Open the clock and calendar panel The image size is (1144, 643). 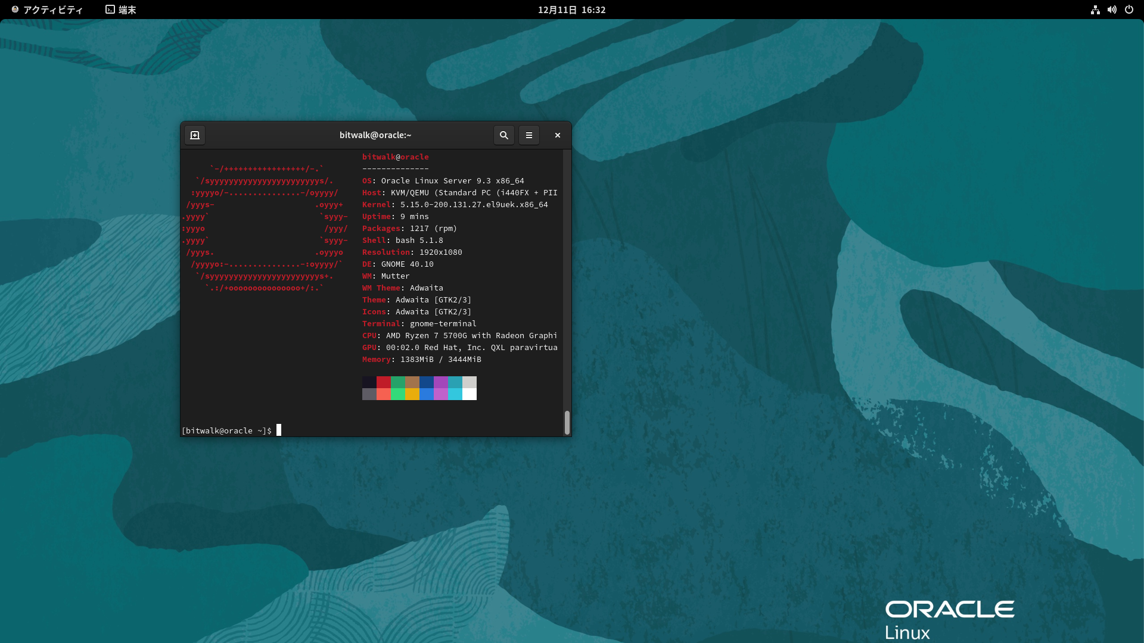tap(571, 10)
